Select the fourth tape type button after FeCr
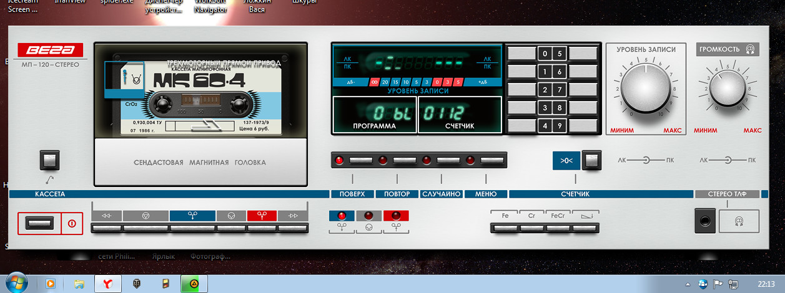 586,228
